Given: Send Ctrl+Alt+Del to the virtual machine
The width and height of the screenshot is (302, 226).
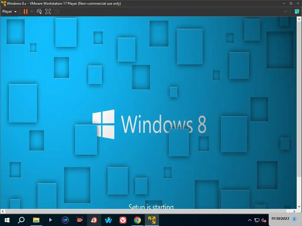Looking at the screenshot, I should 39,11.
